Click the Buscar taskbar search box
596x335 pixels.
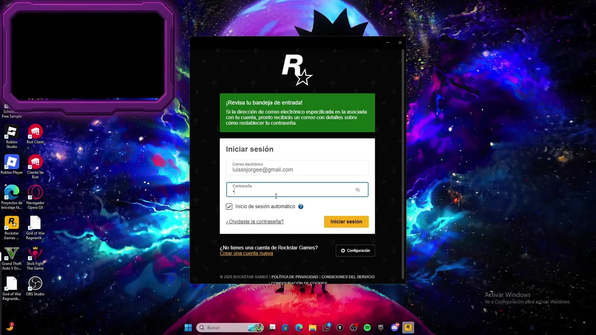(230, 328)
